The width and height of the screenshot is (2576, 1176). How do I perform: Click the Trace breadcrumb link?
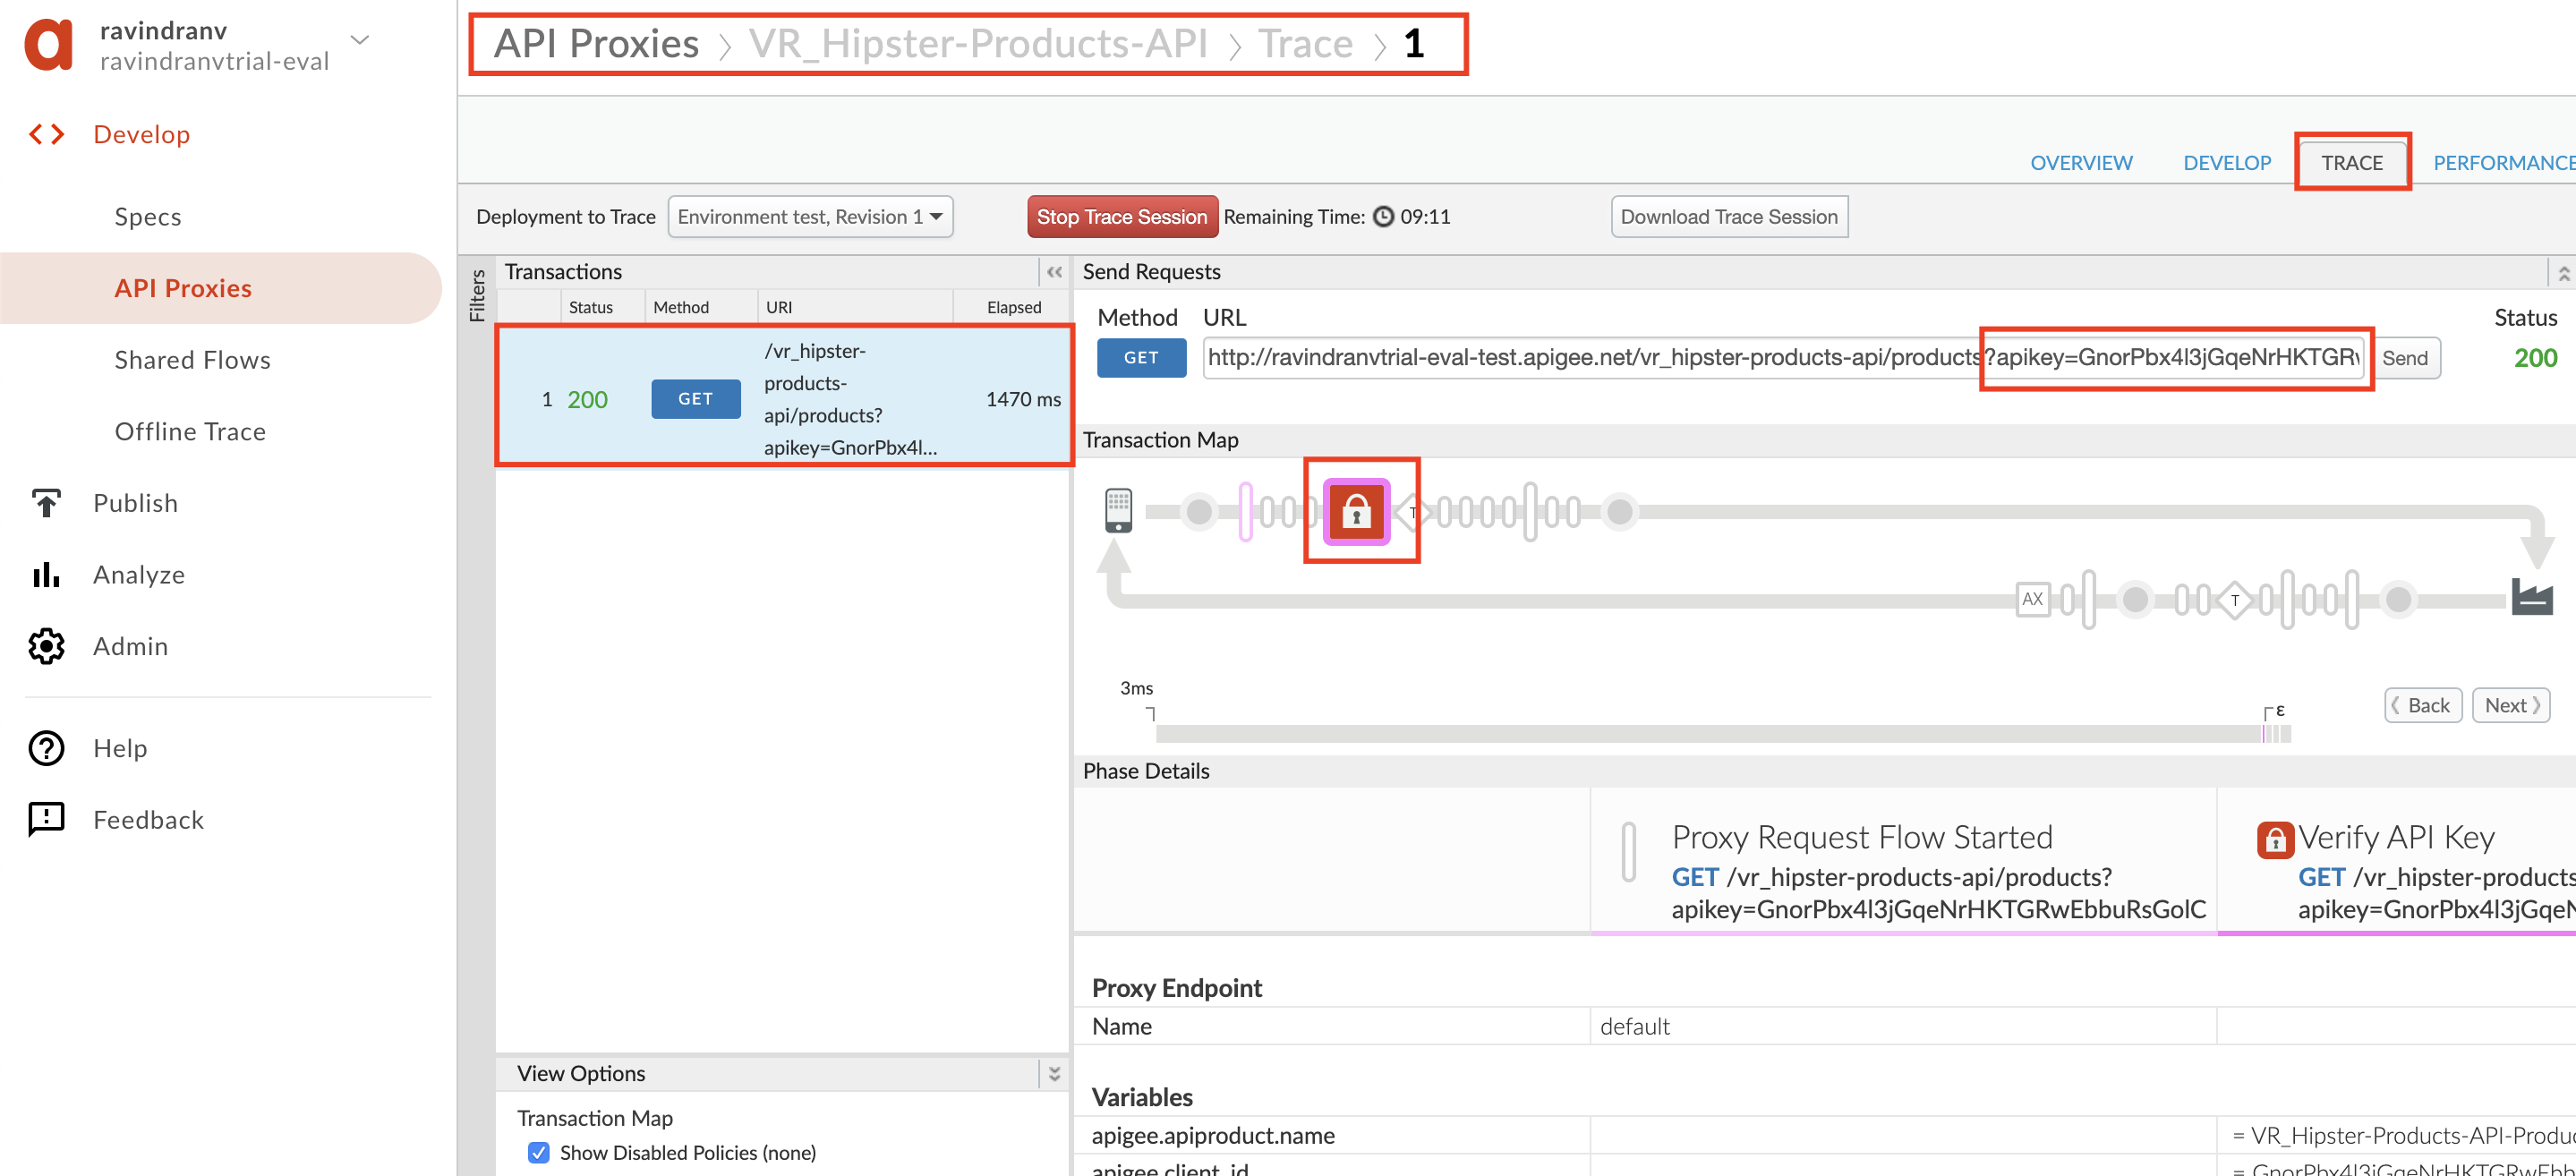point(1305,44)
